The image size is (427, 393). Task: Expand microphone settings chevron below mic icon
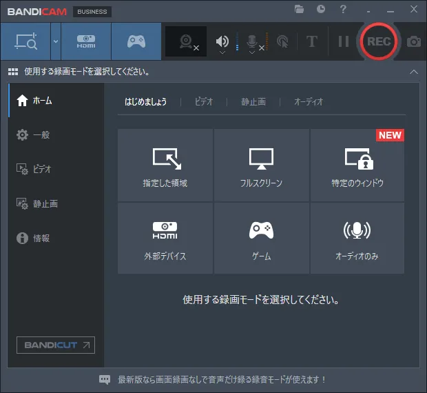click(x=252, y=52)
